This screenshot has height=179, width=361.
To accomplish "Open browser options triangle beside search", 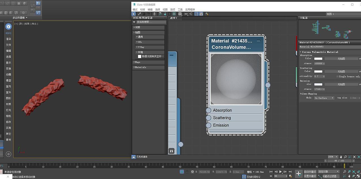I will click(x=134, y=22).
